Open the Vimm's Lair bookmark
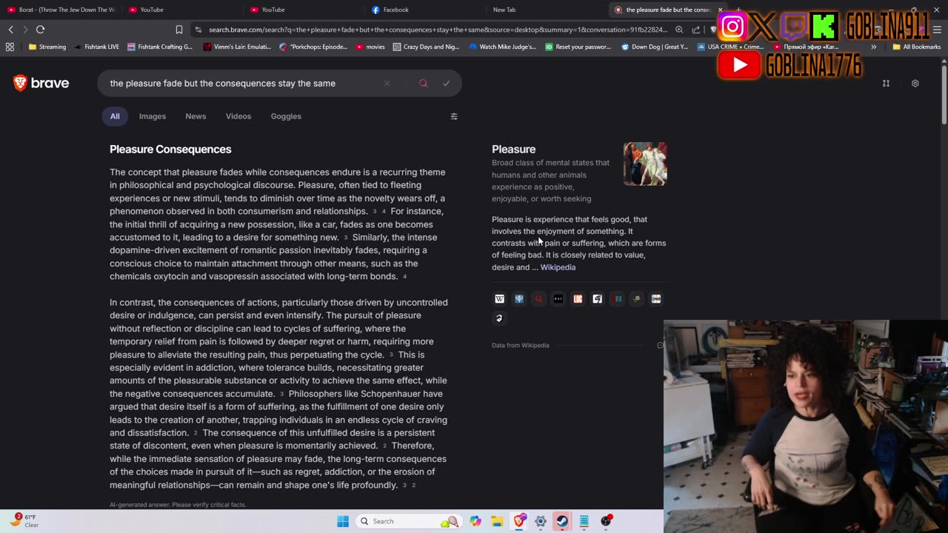Viewport: 948px width, 533px height. (x=236, y=47)
